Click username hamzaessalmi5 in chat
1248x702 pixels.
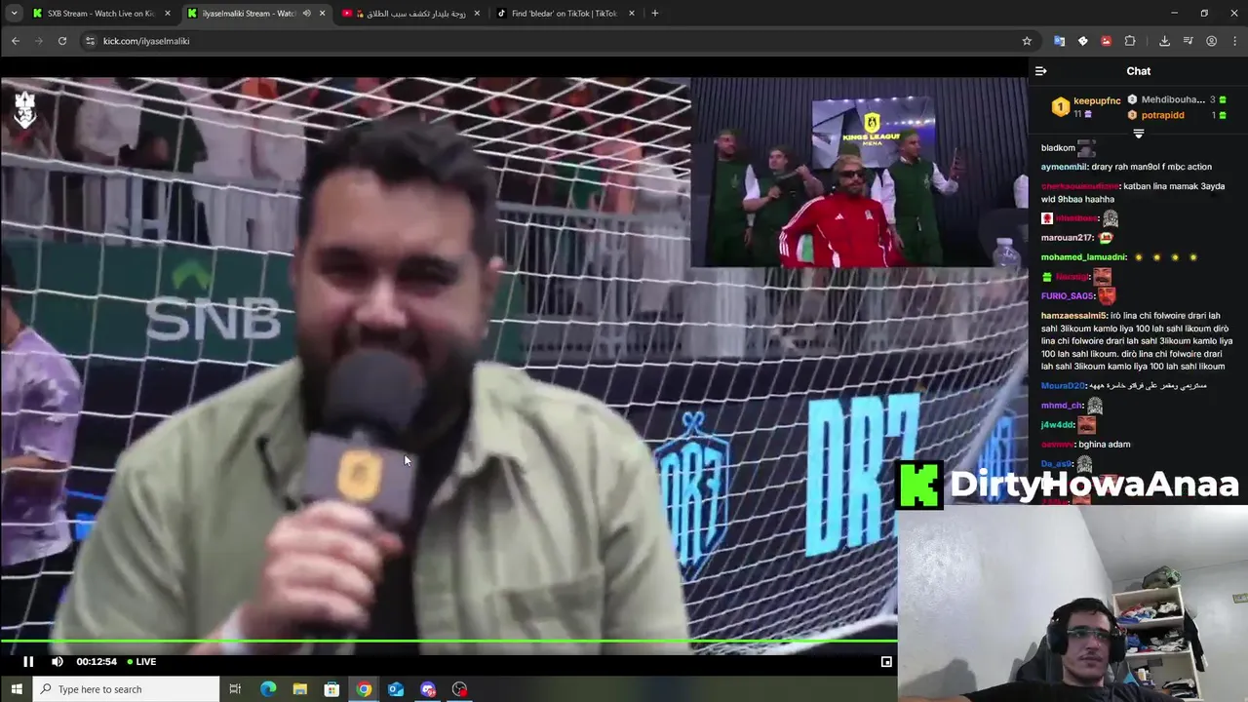(x=1073, y=315)
